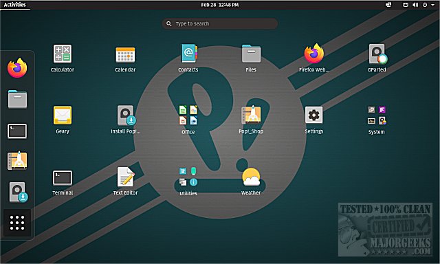Click the power icon in top bar
The image size is (440, 264).
[425, 5]
